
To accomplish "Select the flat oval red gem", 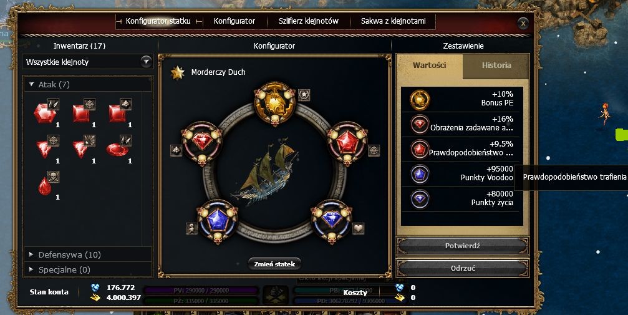I will [117, 150].
